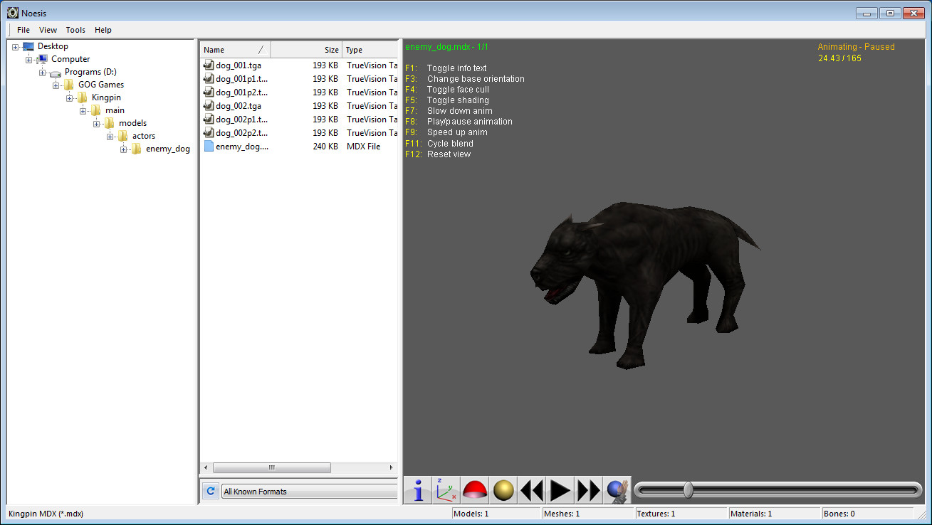Select Programs (D:) drive in tree

click(90, 72)
